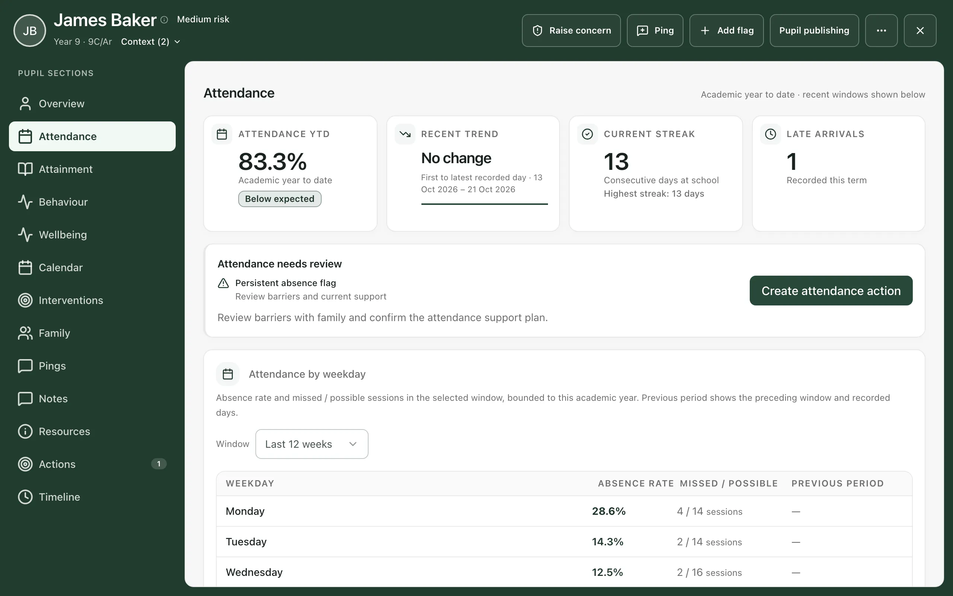Click the Wednesday row label
This screenshot has height=596, width=953.
[x=254, y=573]
